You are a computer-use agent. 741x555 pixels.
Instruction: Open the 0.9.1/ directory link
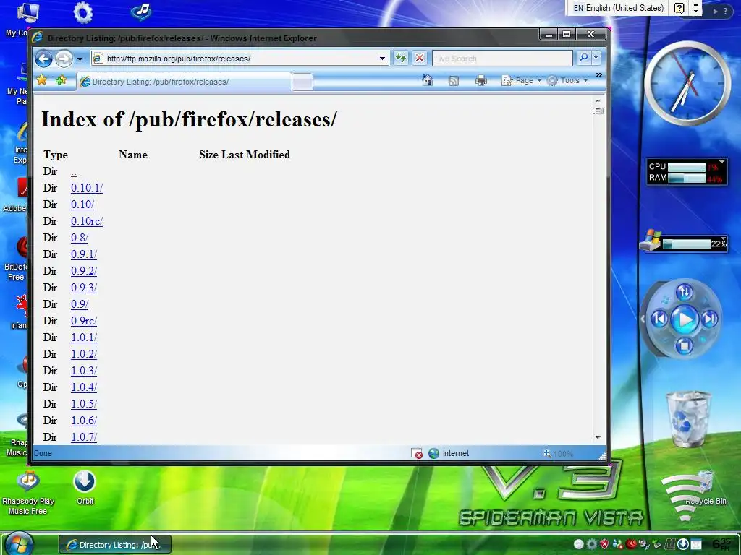click(x=84, y=254)
